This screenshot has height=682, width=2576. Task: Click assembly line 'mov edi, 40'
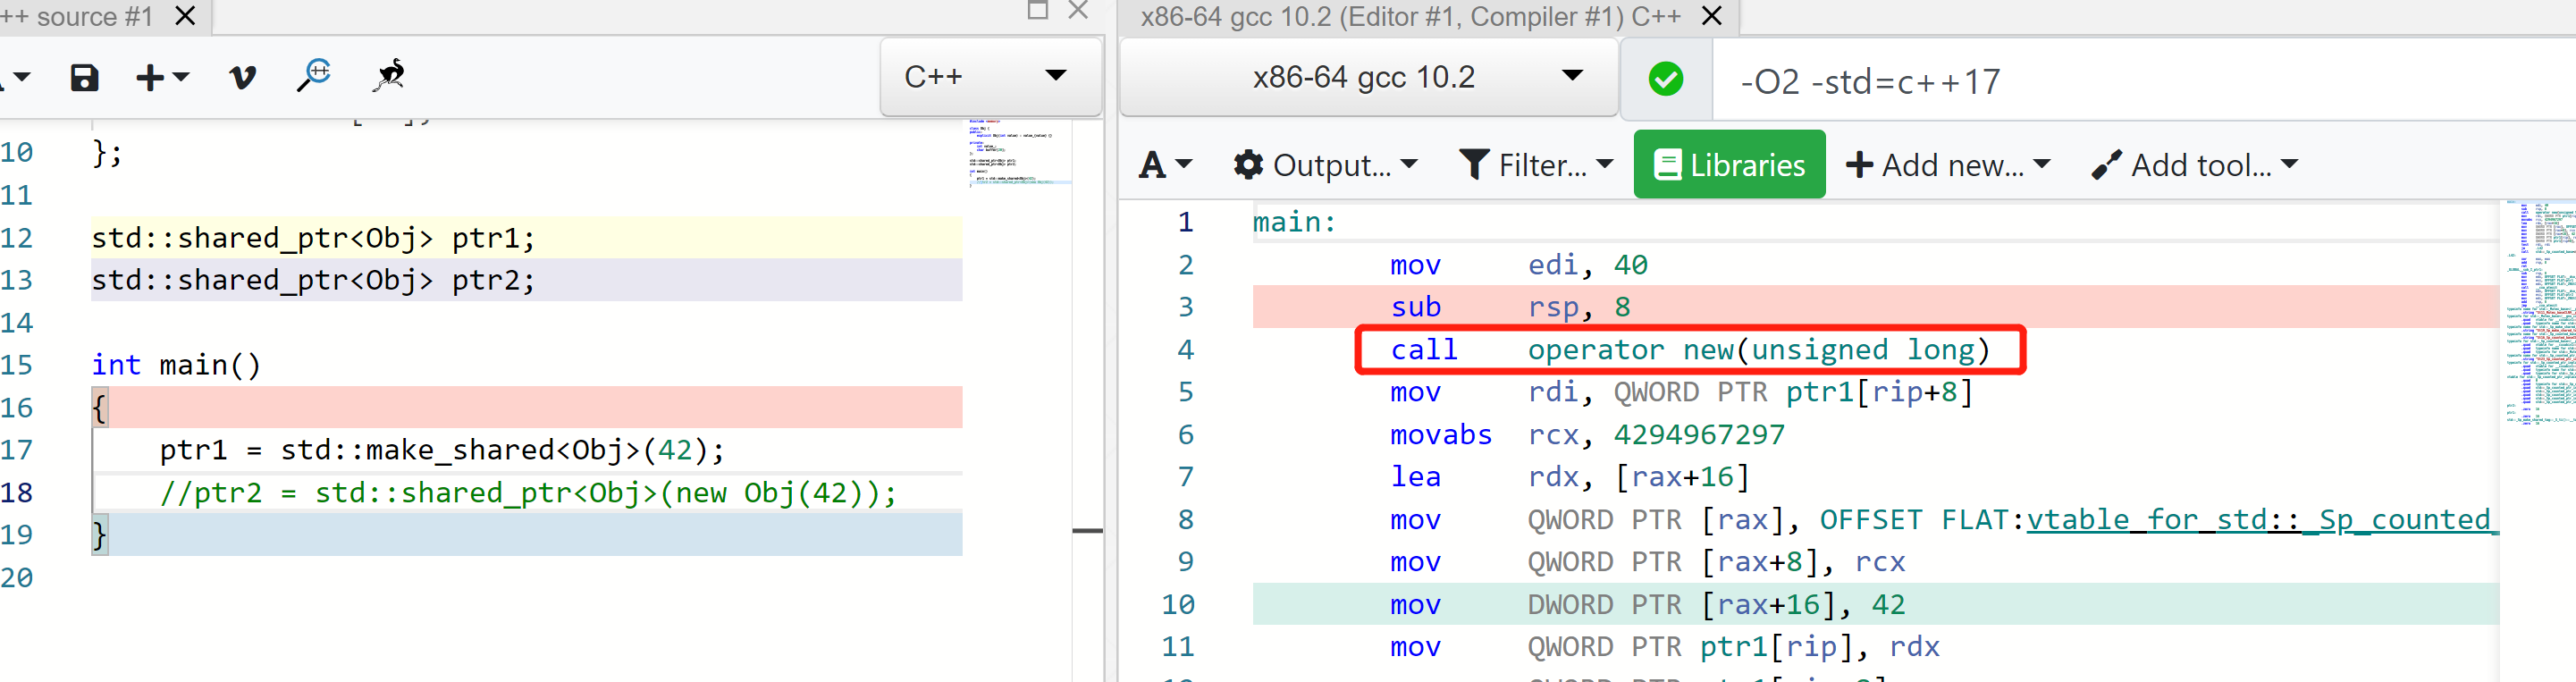(1518, 265)
